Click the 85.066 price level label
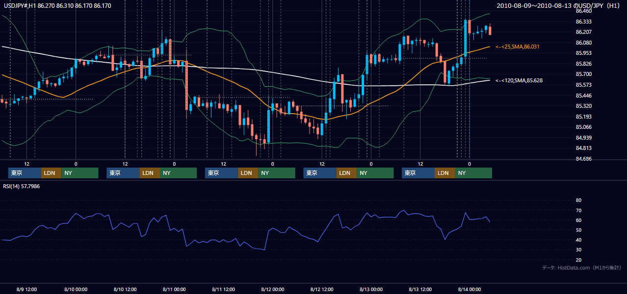 tap(583, 127)
